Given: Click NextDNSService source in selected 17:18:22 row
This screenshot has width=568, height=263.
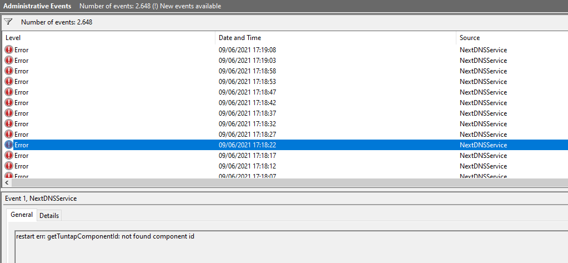Looking at the screenshot, I should [x=483, y=145].
